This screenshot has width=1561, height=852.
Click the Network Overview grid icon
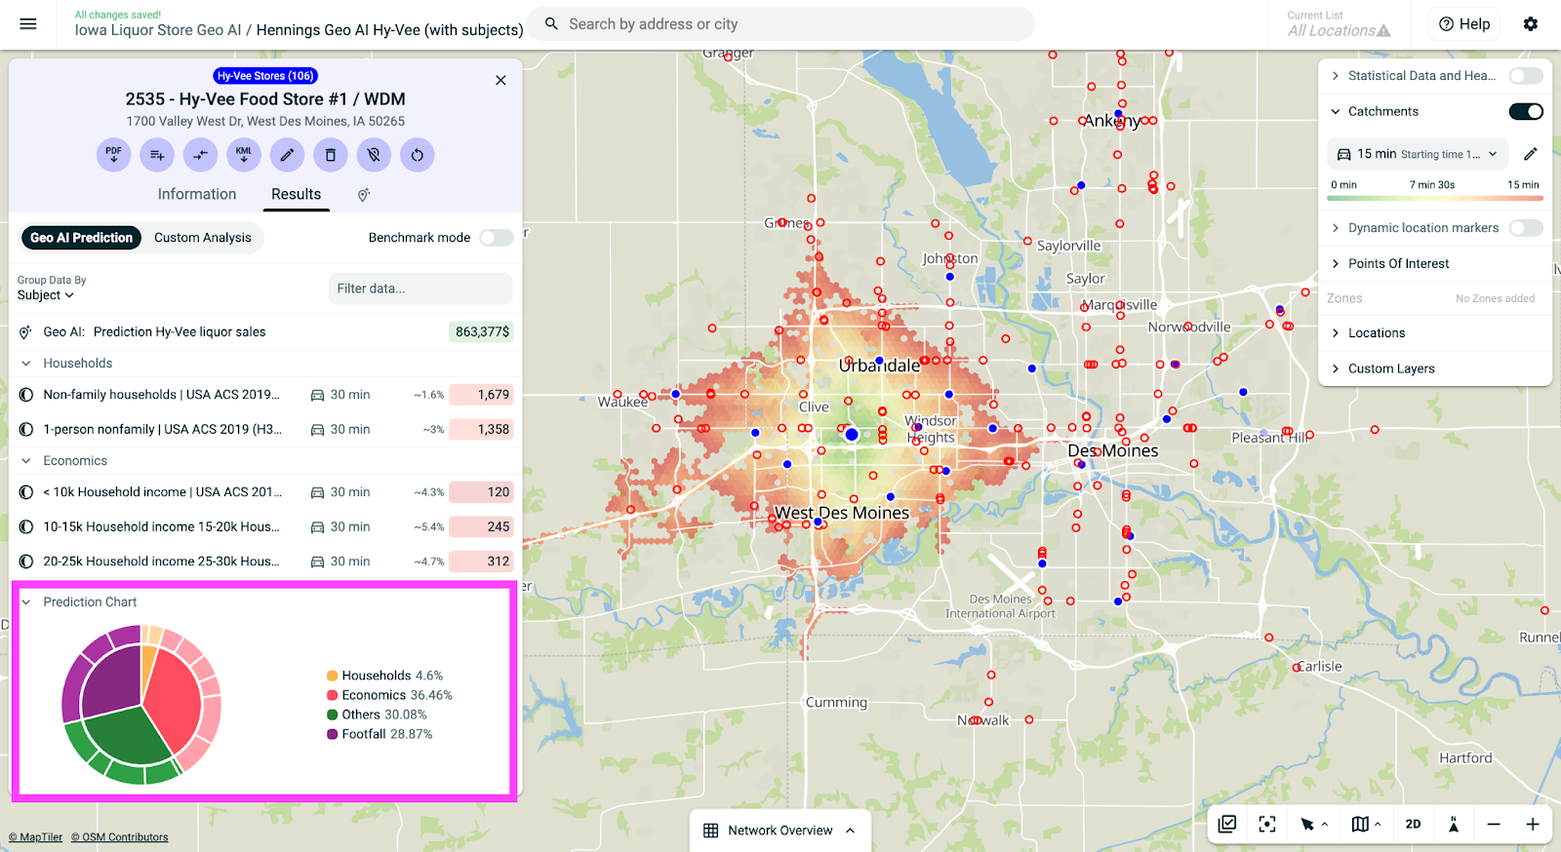(711, 831)
